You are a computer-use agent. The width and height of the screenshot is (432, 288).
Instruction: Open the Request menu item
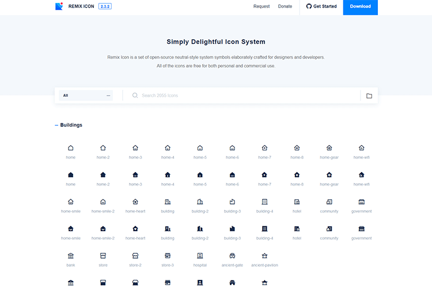[261, 6]
